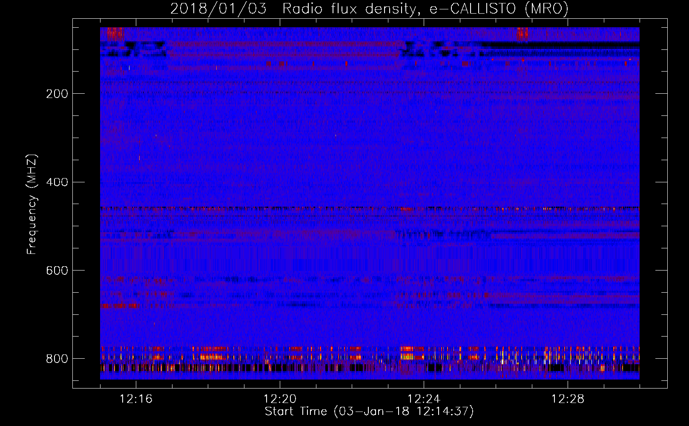Screen dimensions: 689x426
Task: Click the 12:24 time tick label
Action: pos(424,399)
